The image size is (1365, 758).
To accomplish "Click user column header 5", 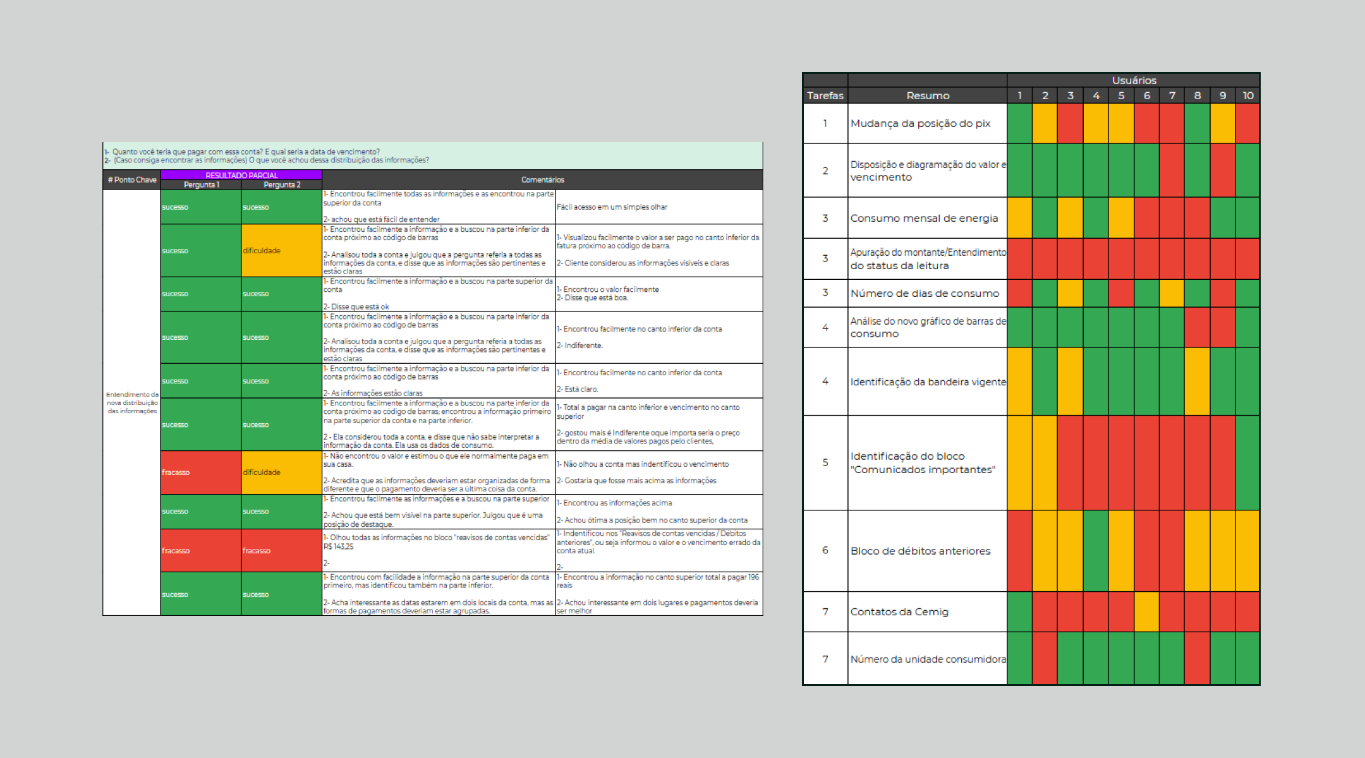I will coord(1121,95).
